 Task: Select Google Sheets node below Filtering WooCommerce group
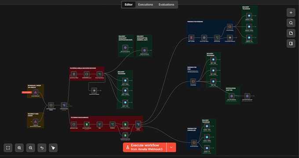[125, 135]
